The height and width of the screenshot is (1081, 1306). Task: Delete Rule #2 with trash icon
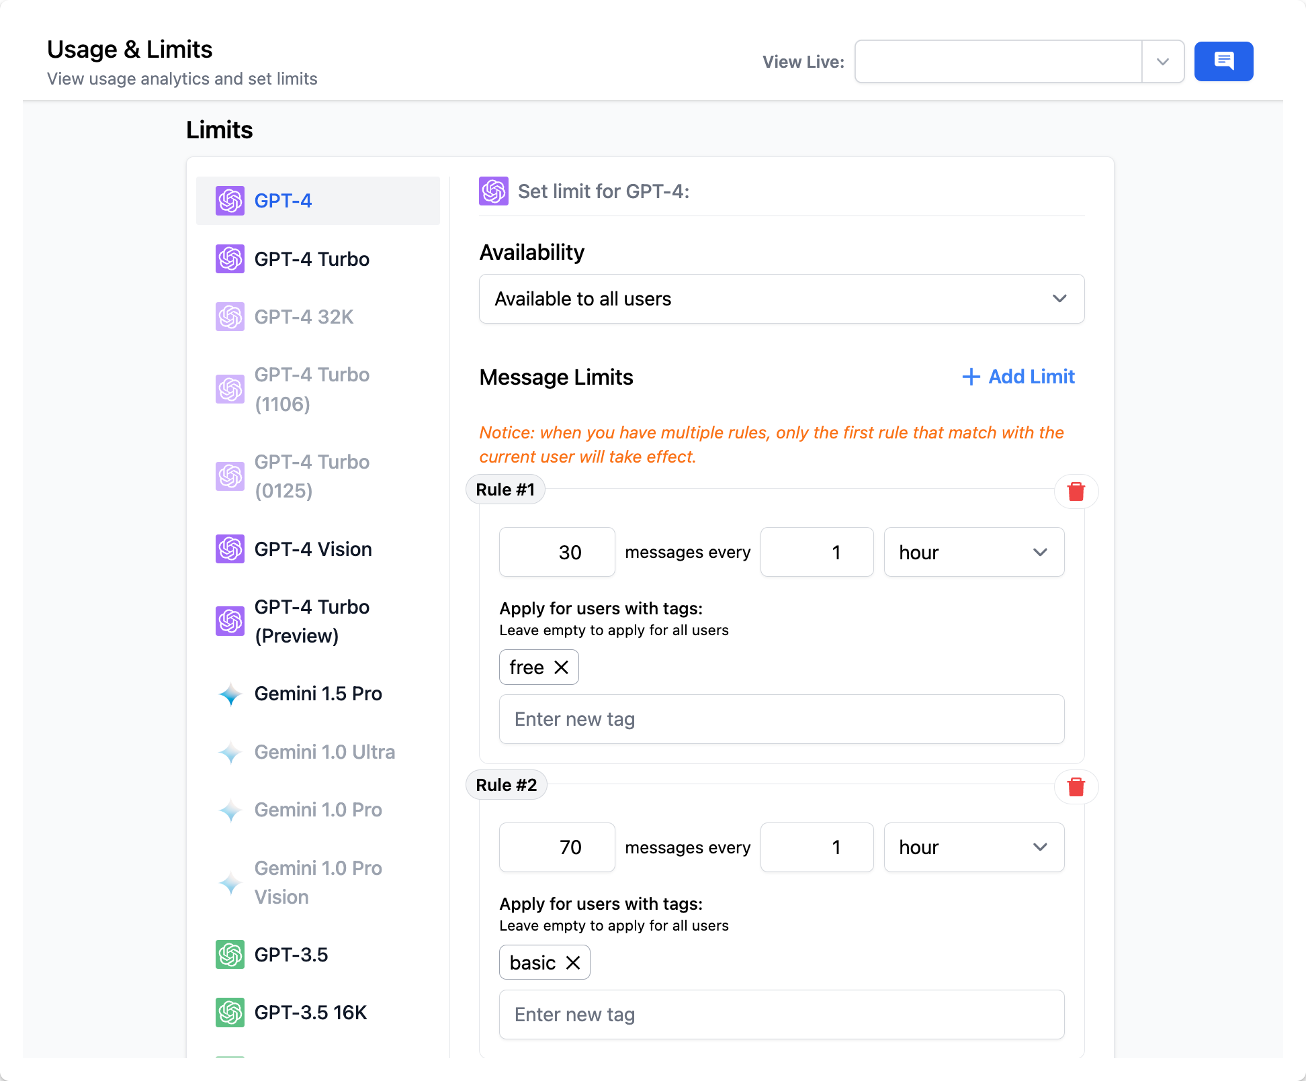tap(1076, 787)
